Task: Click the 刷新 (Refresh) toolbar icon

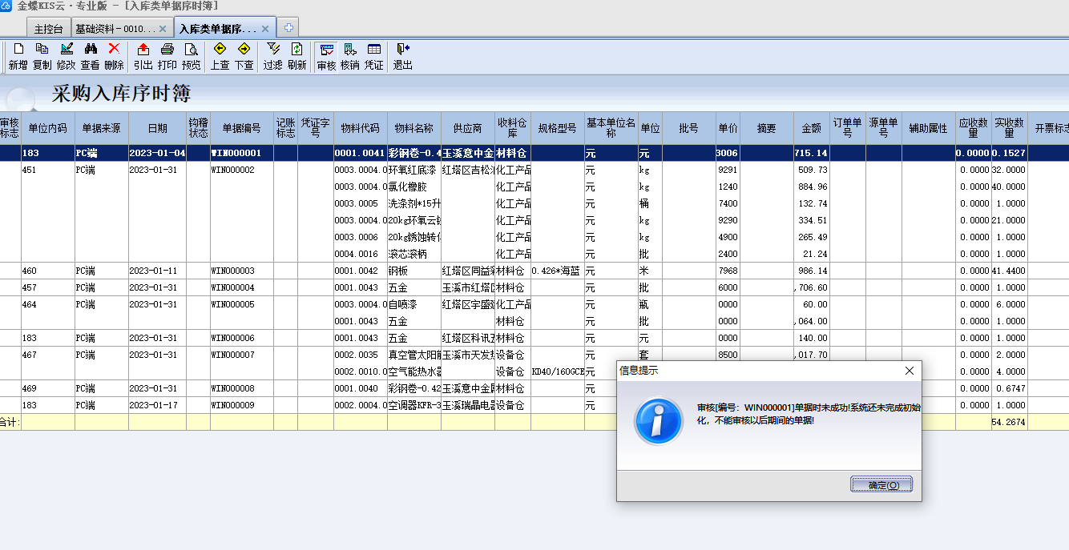Action: (297, 56)
